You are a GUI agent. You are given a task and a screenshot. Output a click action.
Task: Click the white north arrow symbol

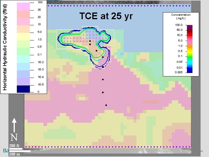[x=14, y=125]
